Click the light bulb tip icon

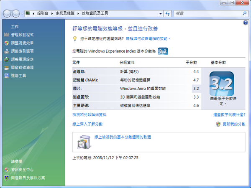(x=75, y=39)
